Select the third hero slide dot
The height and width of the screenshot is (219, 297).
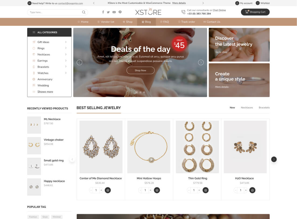tap(144, 92)
